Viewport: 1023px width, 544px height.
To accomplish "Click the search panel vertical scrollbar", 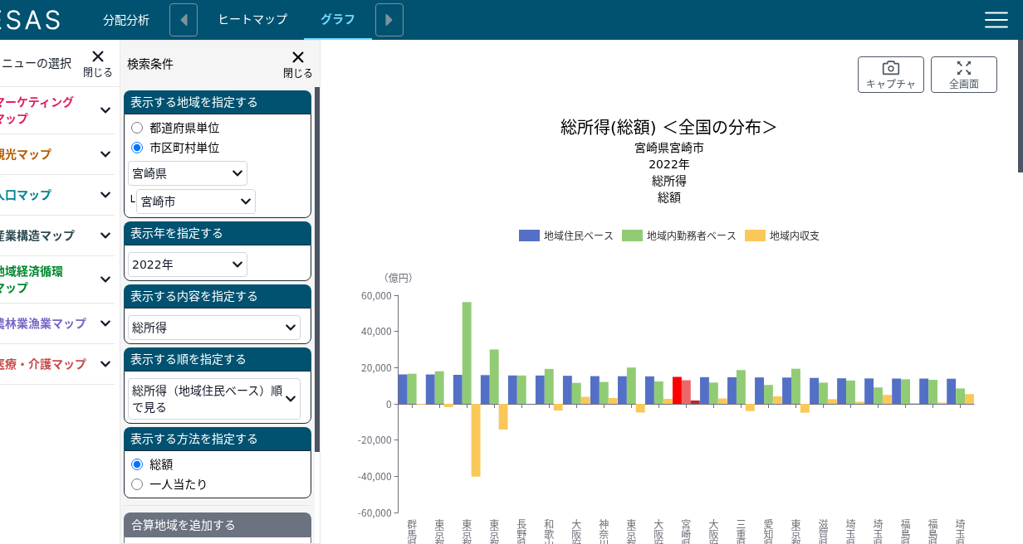I will (x=317, y=270).
